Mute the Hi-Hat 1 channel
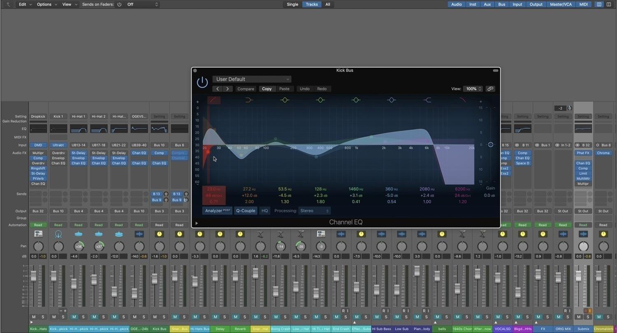The height and width of the screenshot is (333, 617). coord(74,317)
